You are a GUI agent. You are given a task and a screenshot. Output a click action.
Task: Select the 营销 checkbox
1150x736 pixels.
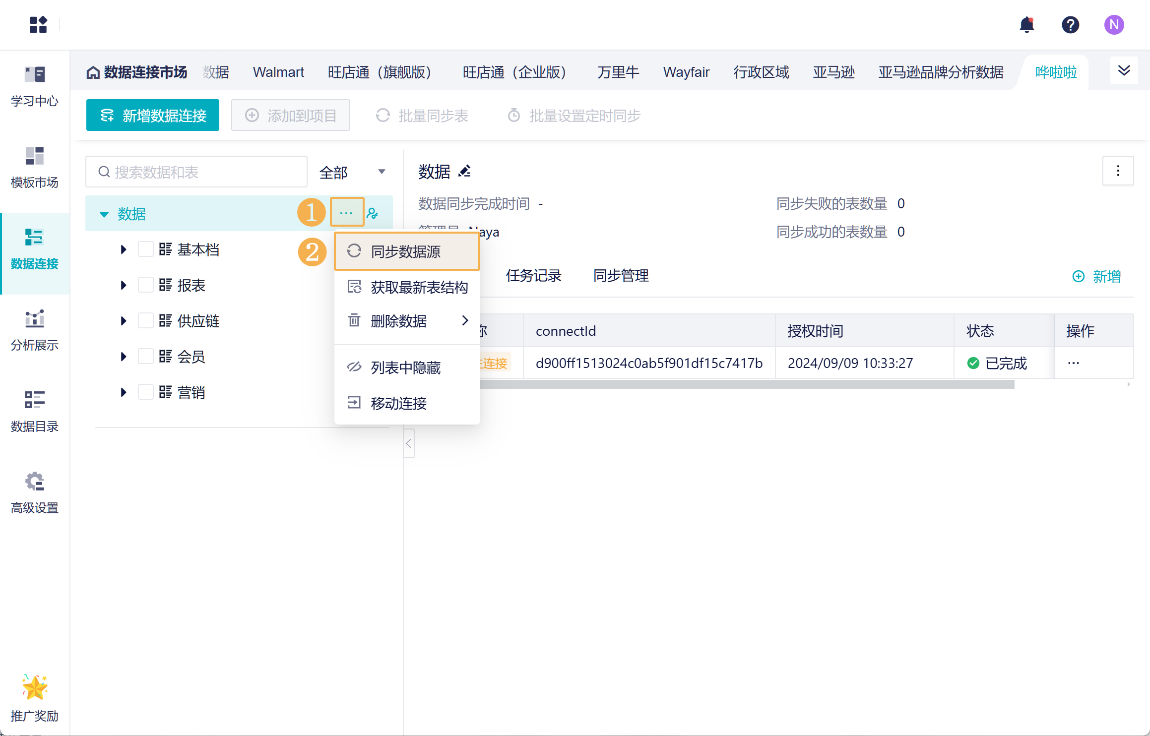[145, 392]
